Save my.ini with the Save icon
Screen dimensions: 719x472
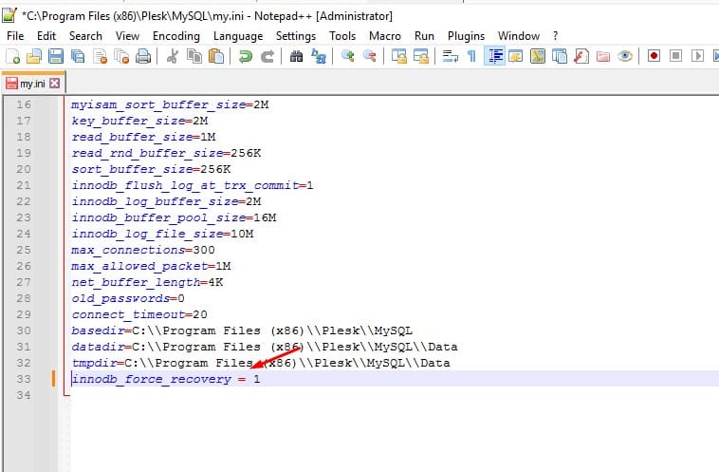coord(56,56)
